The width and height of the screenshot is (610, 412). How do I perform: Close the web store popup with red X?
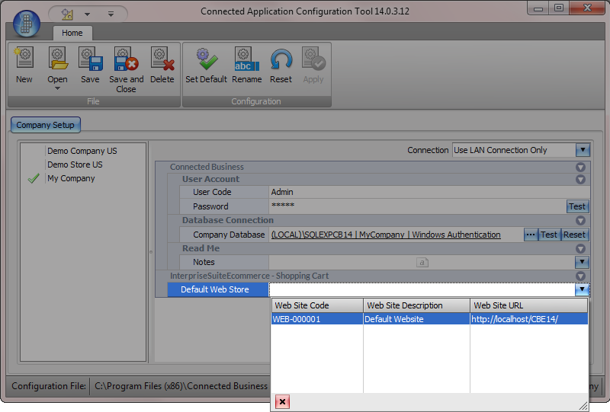tap(282, 401)
